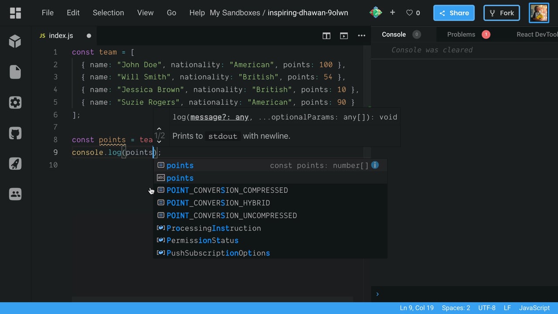Click the inspiring-dhawan-9olwn sandbox name
The image size is (558, 314).
308,13
